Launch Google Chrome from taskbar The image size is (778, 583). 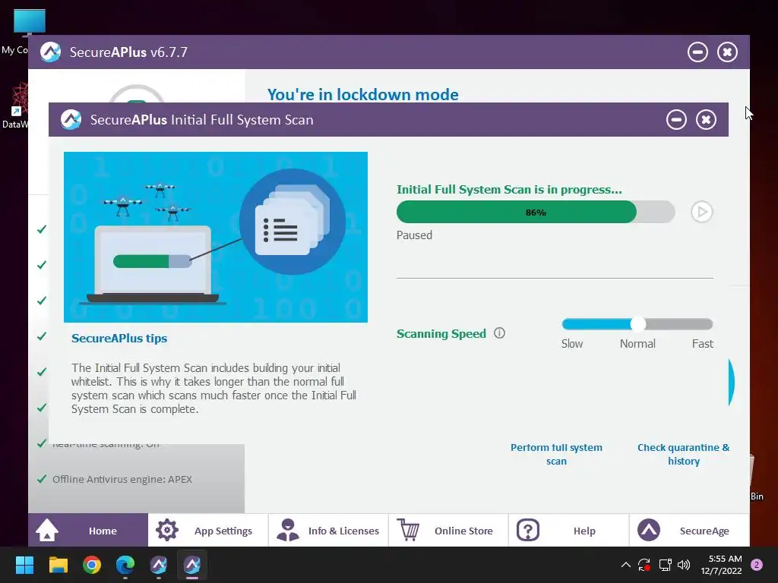92,565
